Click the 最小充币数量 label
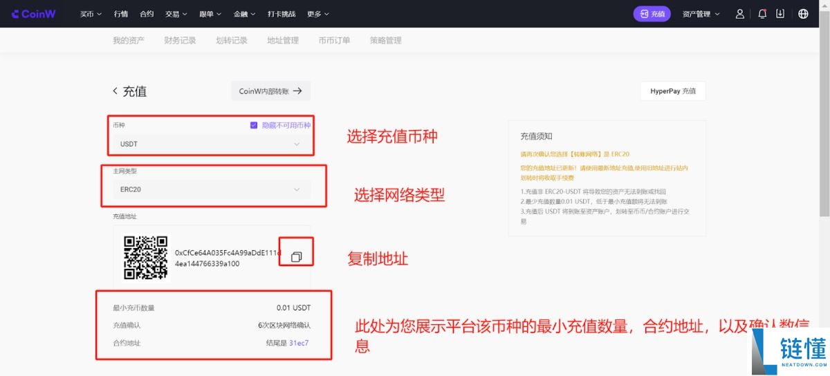Viewport: 830px width, 376px height. (x=134, y=308)
